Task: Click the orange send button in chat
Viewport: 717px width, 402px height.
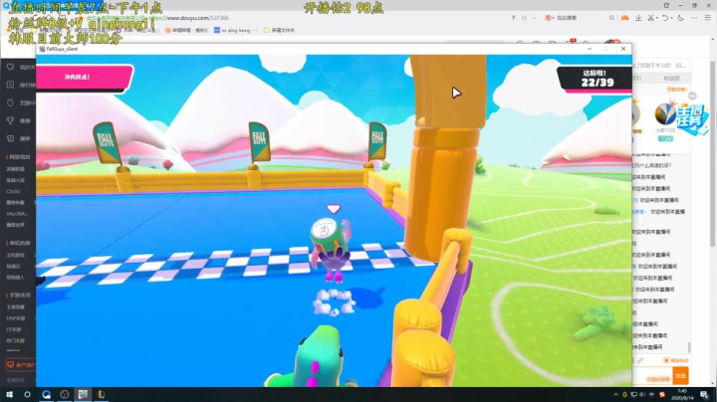Action: pyautogui.click(x=680, y=375)
